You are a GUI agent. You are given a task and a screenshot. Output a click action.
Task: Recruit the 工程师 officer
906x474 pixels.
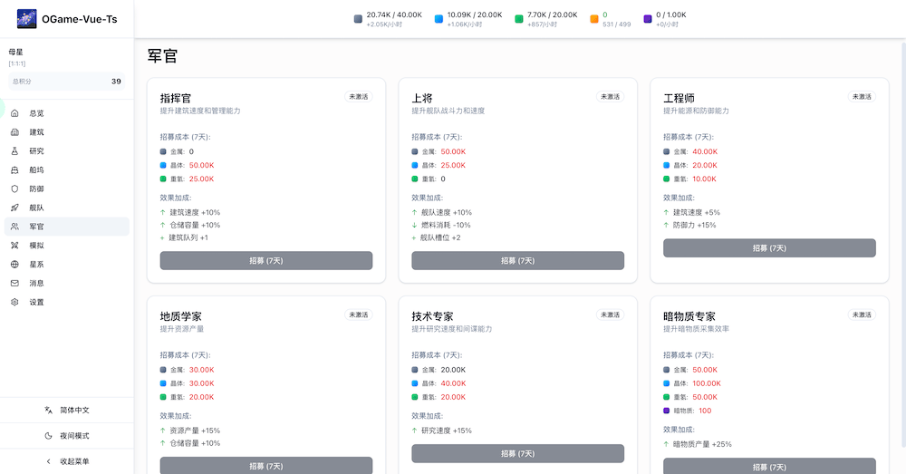click(x=769, y=248)
